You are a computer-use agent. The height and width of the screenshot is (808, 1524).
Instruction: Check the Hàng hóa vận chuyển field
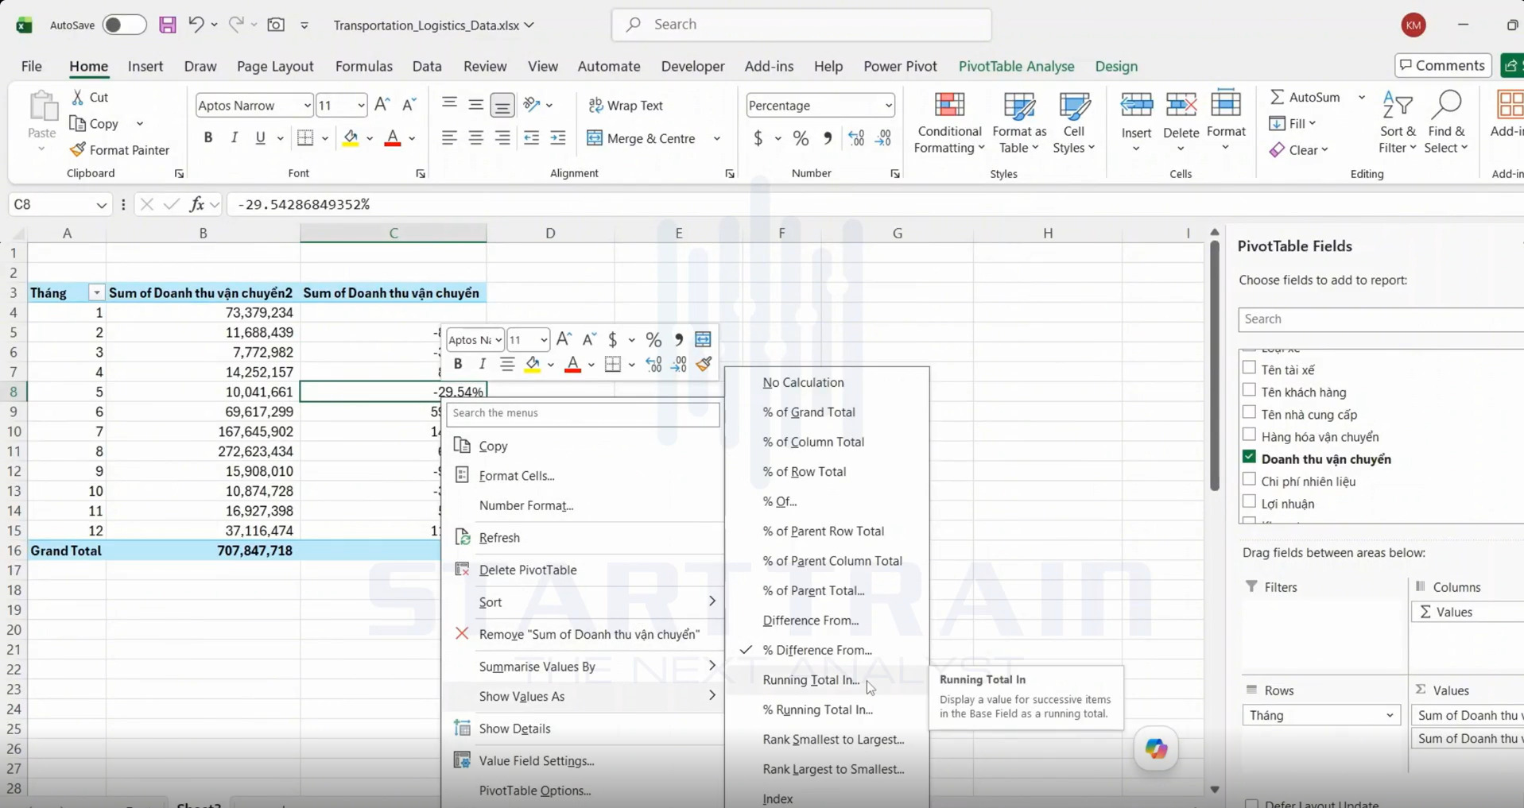[x=1249, y=435]
